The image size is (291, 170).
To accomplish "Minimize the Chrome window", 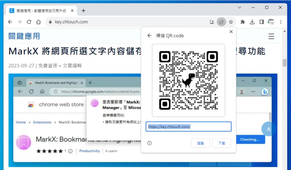I will 253,7.
